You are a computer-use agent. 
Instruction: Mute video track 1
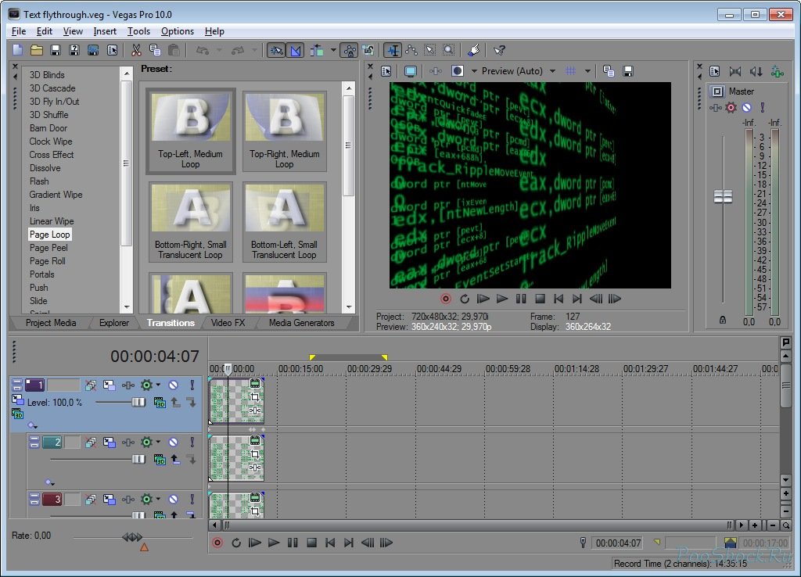173,385
